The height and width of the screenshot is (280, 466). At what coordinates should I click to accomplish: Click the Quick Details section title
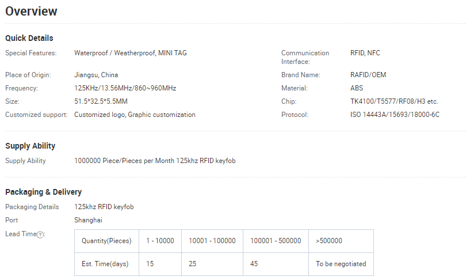pos(29,38)
